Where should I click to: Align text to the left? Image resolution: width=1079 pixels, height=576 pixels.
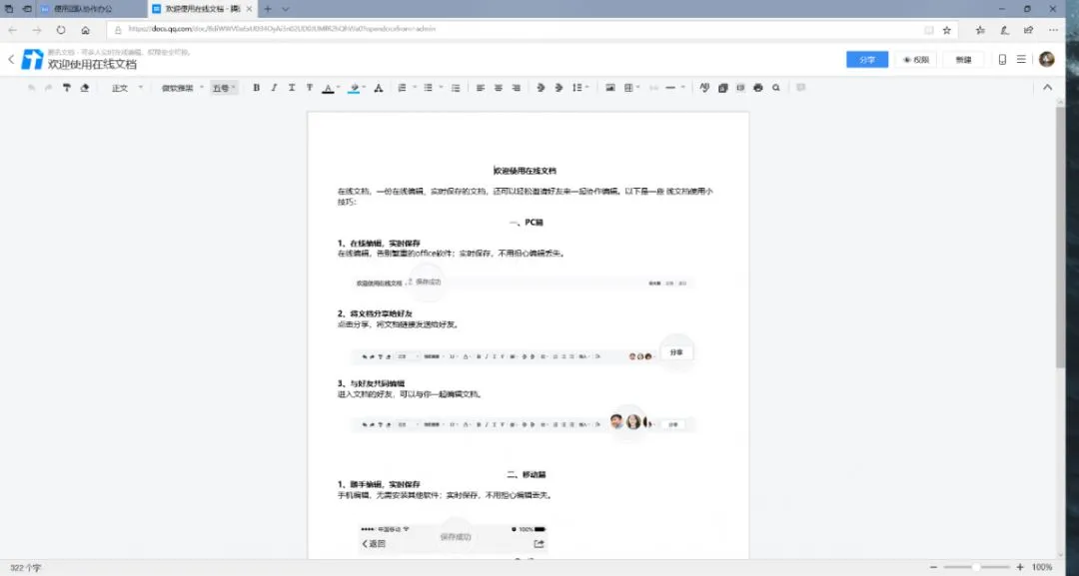[481, 88]
